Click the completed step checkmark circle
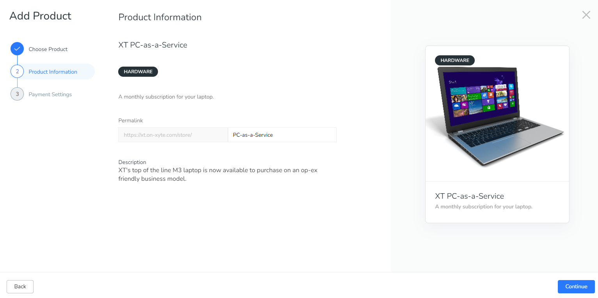Image resolution: width=598 pixels, height=298 pixels. pos(17,49)
